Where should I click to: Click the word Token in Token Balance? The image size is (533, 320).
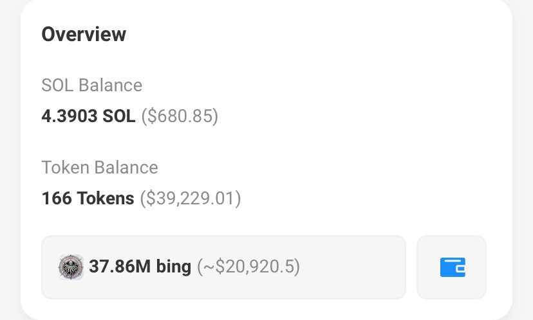click(x=65, y=167)
